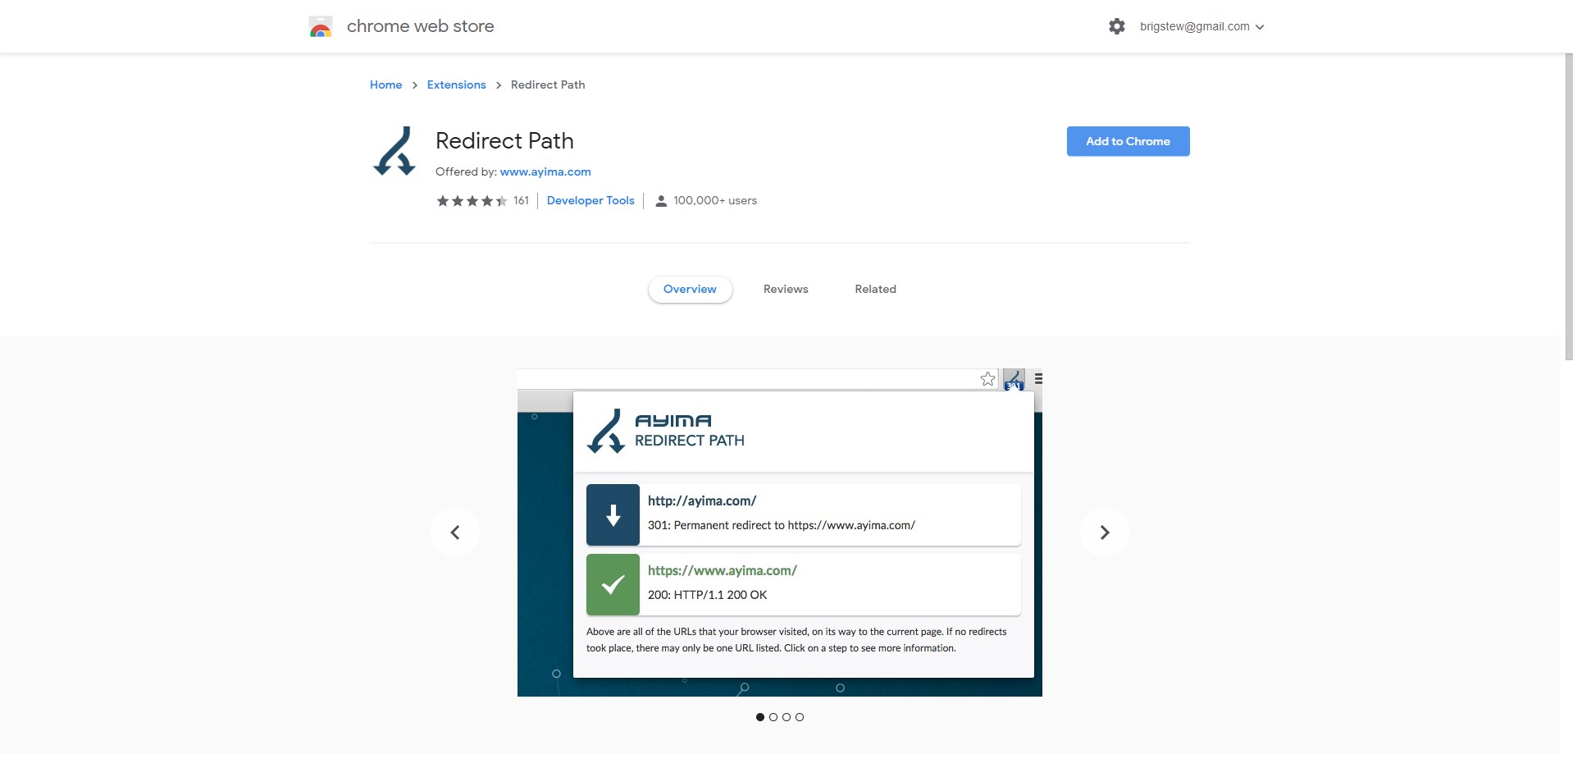Open the Developer Tools category link

tap(590, 200)
